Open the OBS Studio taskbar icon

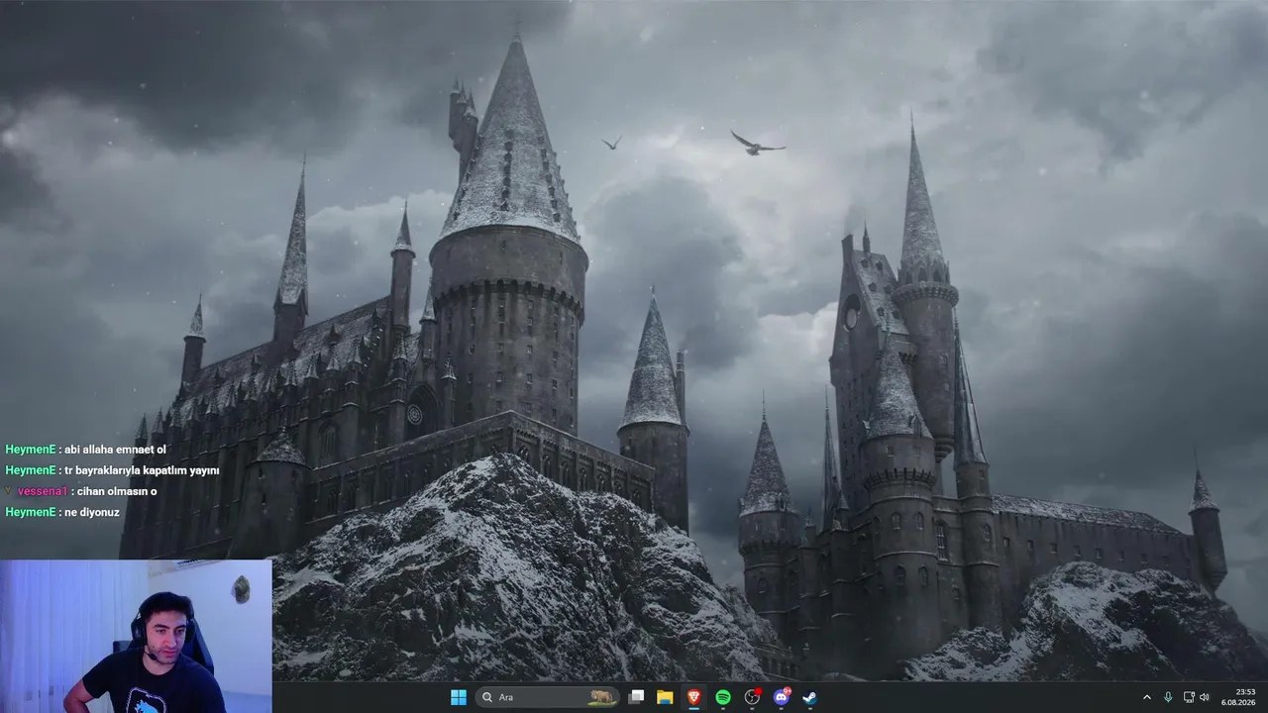[752, 697]
